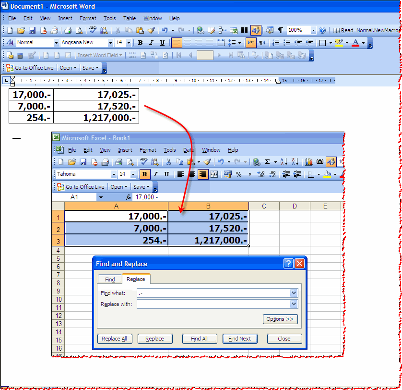Toggle Show/Hide paragraph marks in Word

pyautogui.click(x=281, y=30)
